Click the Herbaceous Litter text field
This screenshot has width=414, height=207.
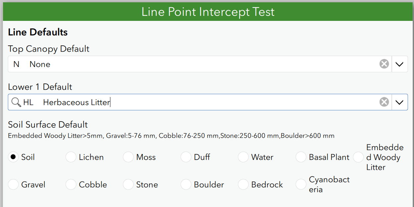[x=199, y=102]
